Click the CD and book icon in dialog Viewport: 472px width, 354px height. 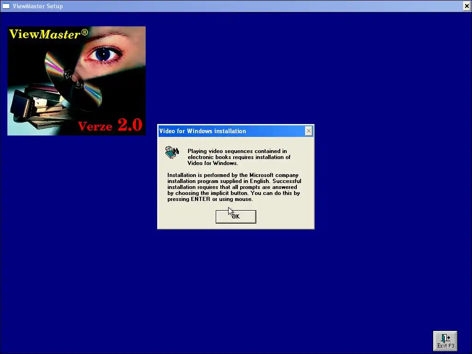coord(172,153)
